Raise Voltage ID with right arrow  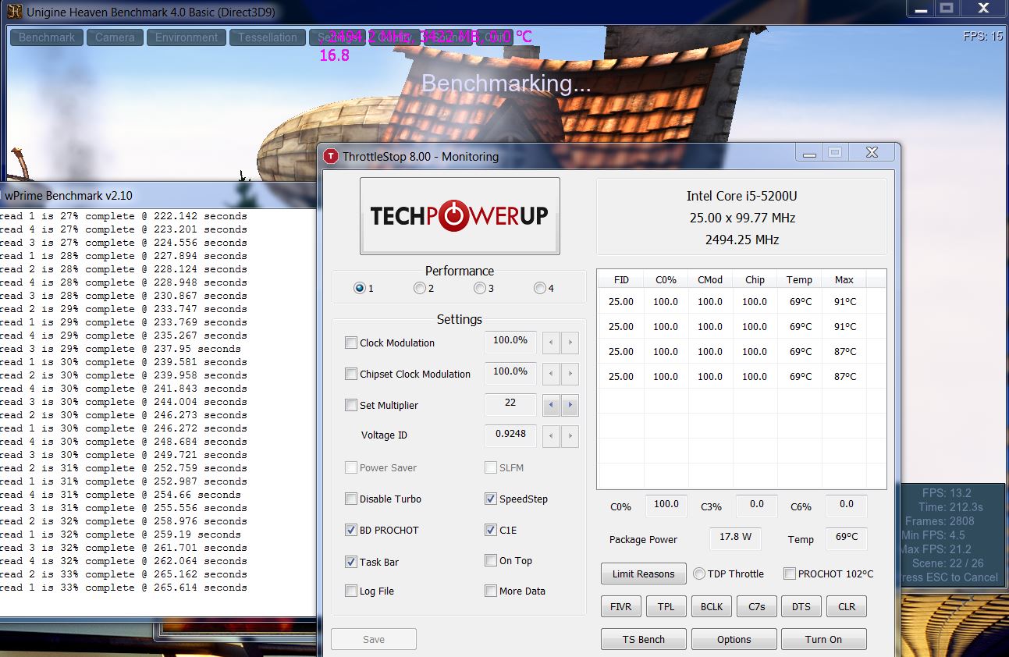click(x=570, y=436)
